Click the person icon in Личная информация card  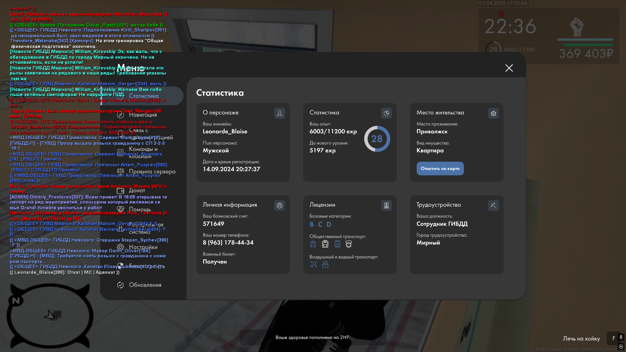279,205
